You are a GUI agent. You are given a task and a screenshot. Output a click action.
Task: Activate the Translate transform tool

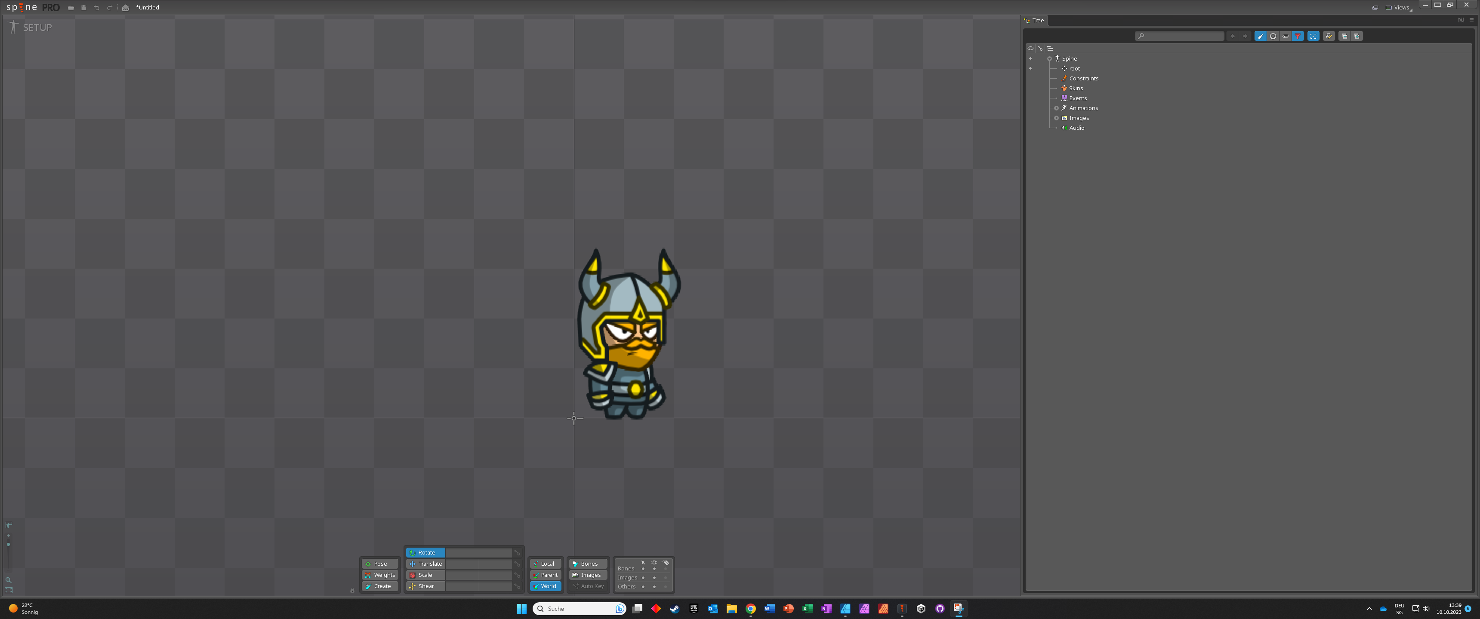[x=425, y=564]
